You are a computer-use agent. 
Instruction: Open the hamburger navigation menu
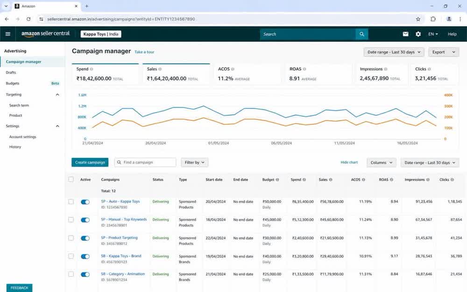pyautogui.click(x=8, y=34)
